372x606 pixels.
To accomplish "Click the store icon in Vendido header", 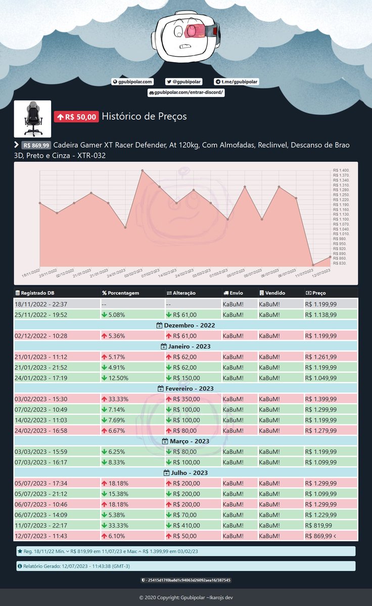I will pos(261,293).
